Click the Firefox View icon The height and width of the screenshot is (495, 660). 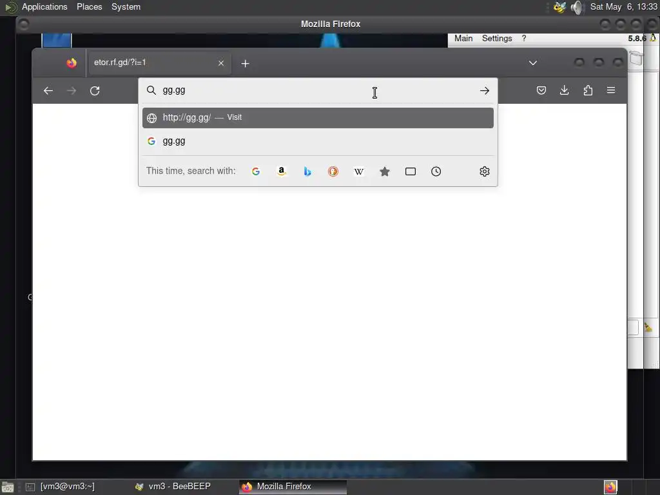click(x=72, y=63)
